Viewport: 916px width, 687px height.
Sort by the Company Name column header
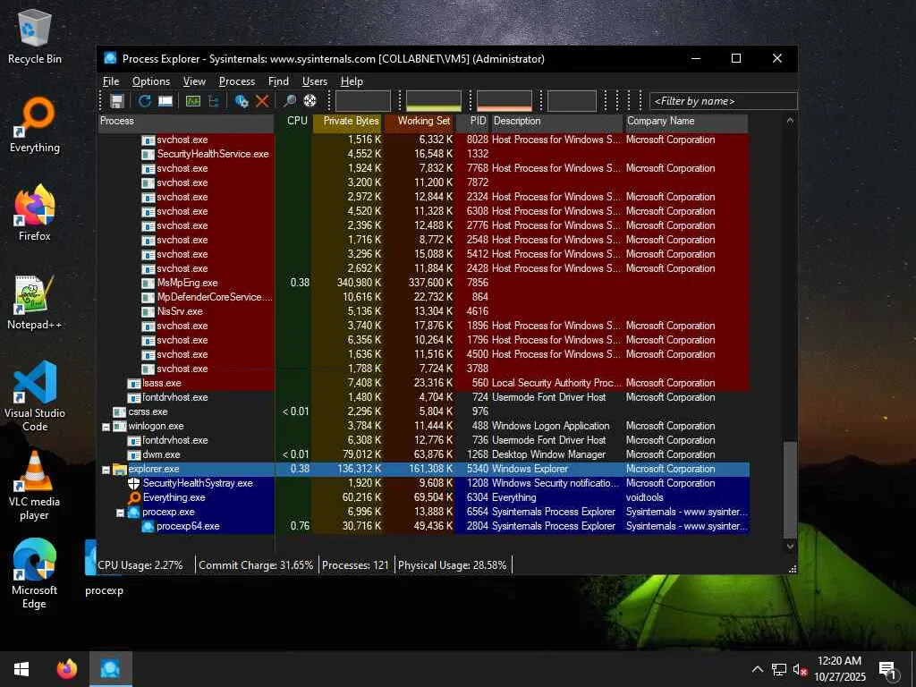click(686, 122)
